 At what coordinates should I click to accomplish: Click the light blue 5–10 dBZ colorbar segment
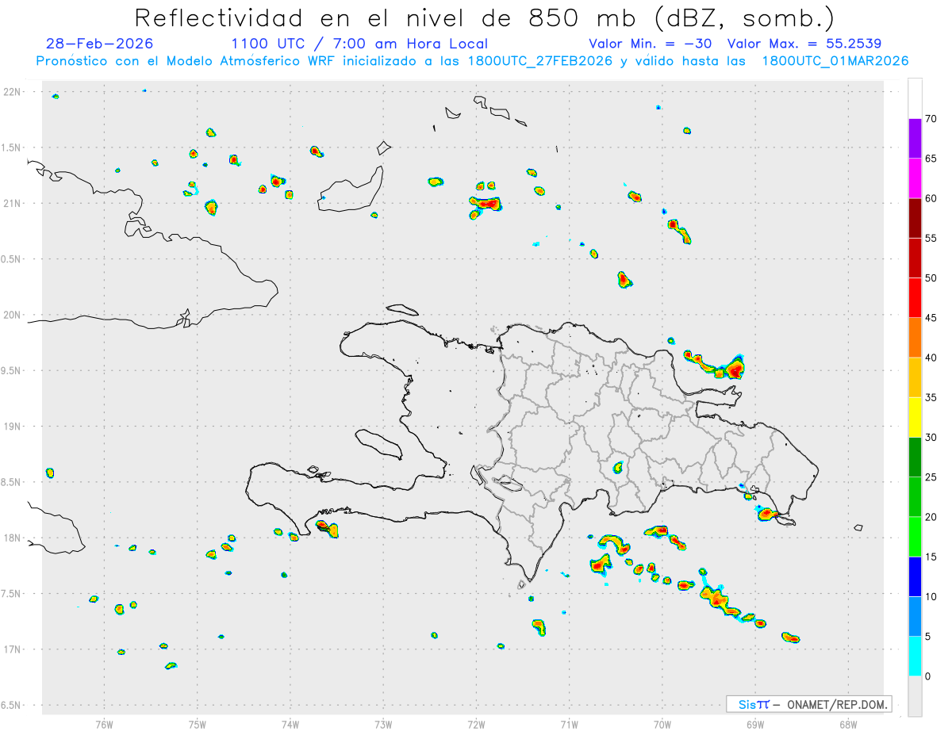[x=915, y=617]
